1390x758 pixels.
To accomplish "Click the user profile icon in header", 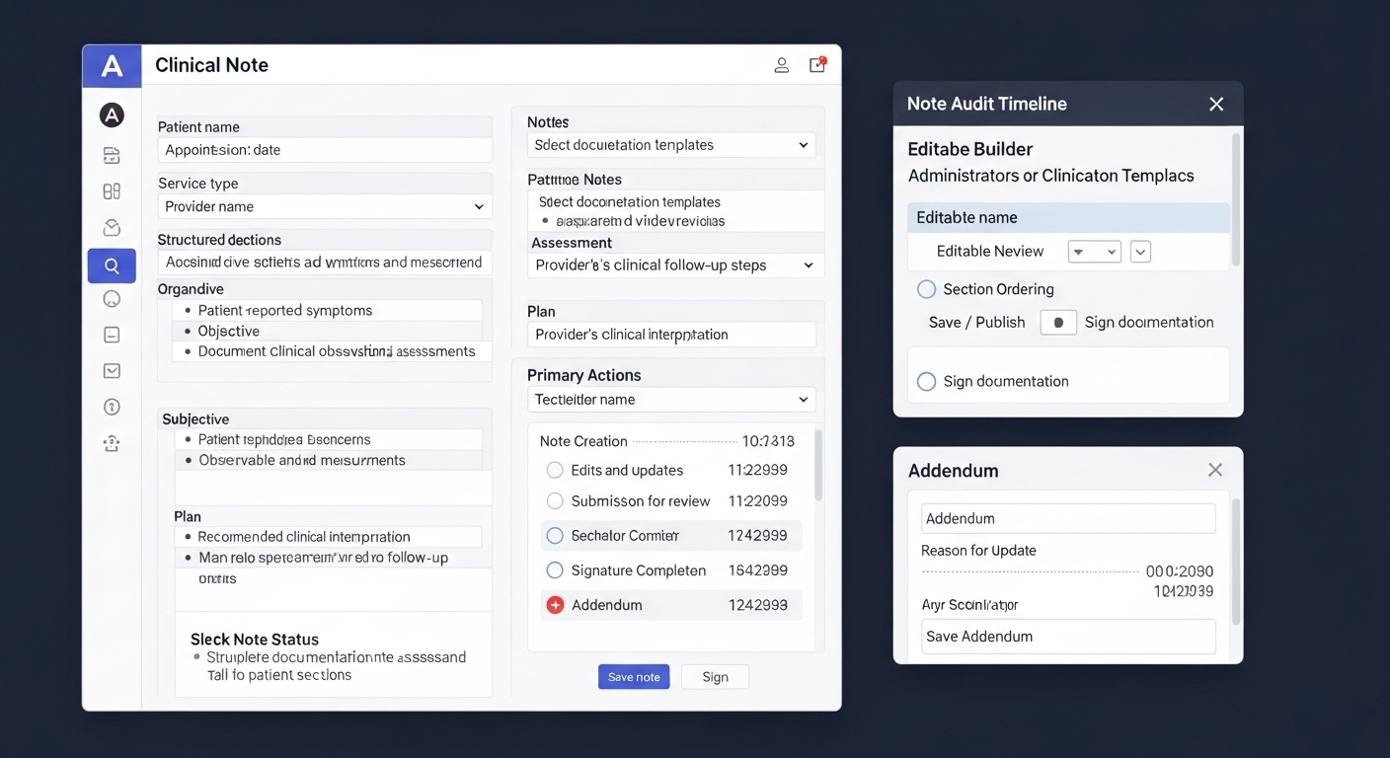I will click(781, 65).
